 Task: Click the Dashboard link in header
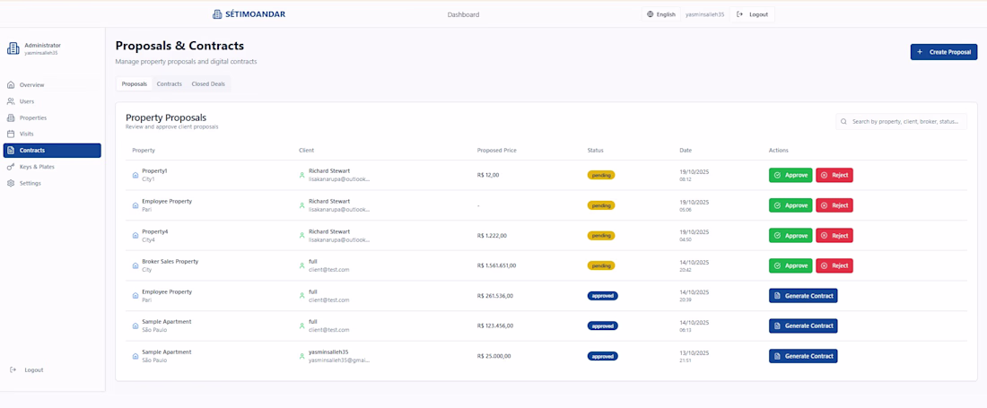pos(463,14)
